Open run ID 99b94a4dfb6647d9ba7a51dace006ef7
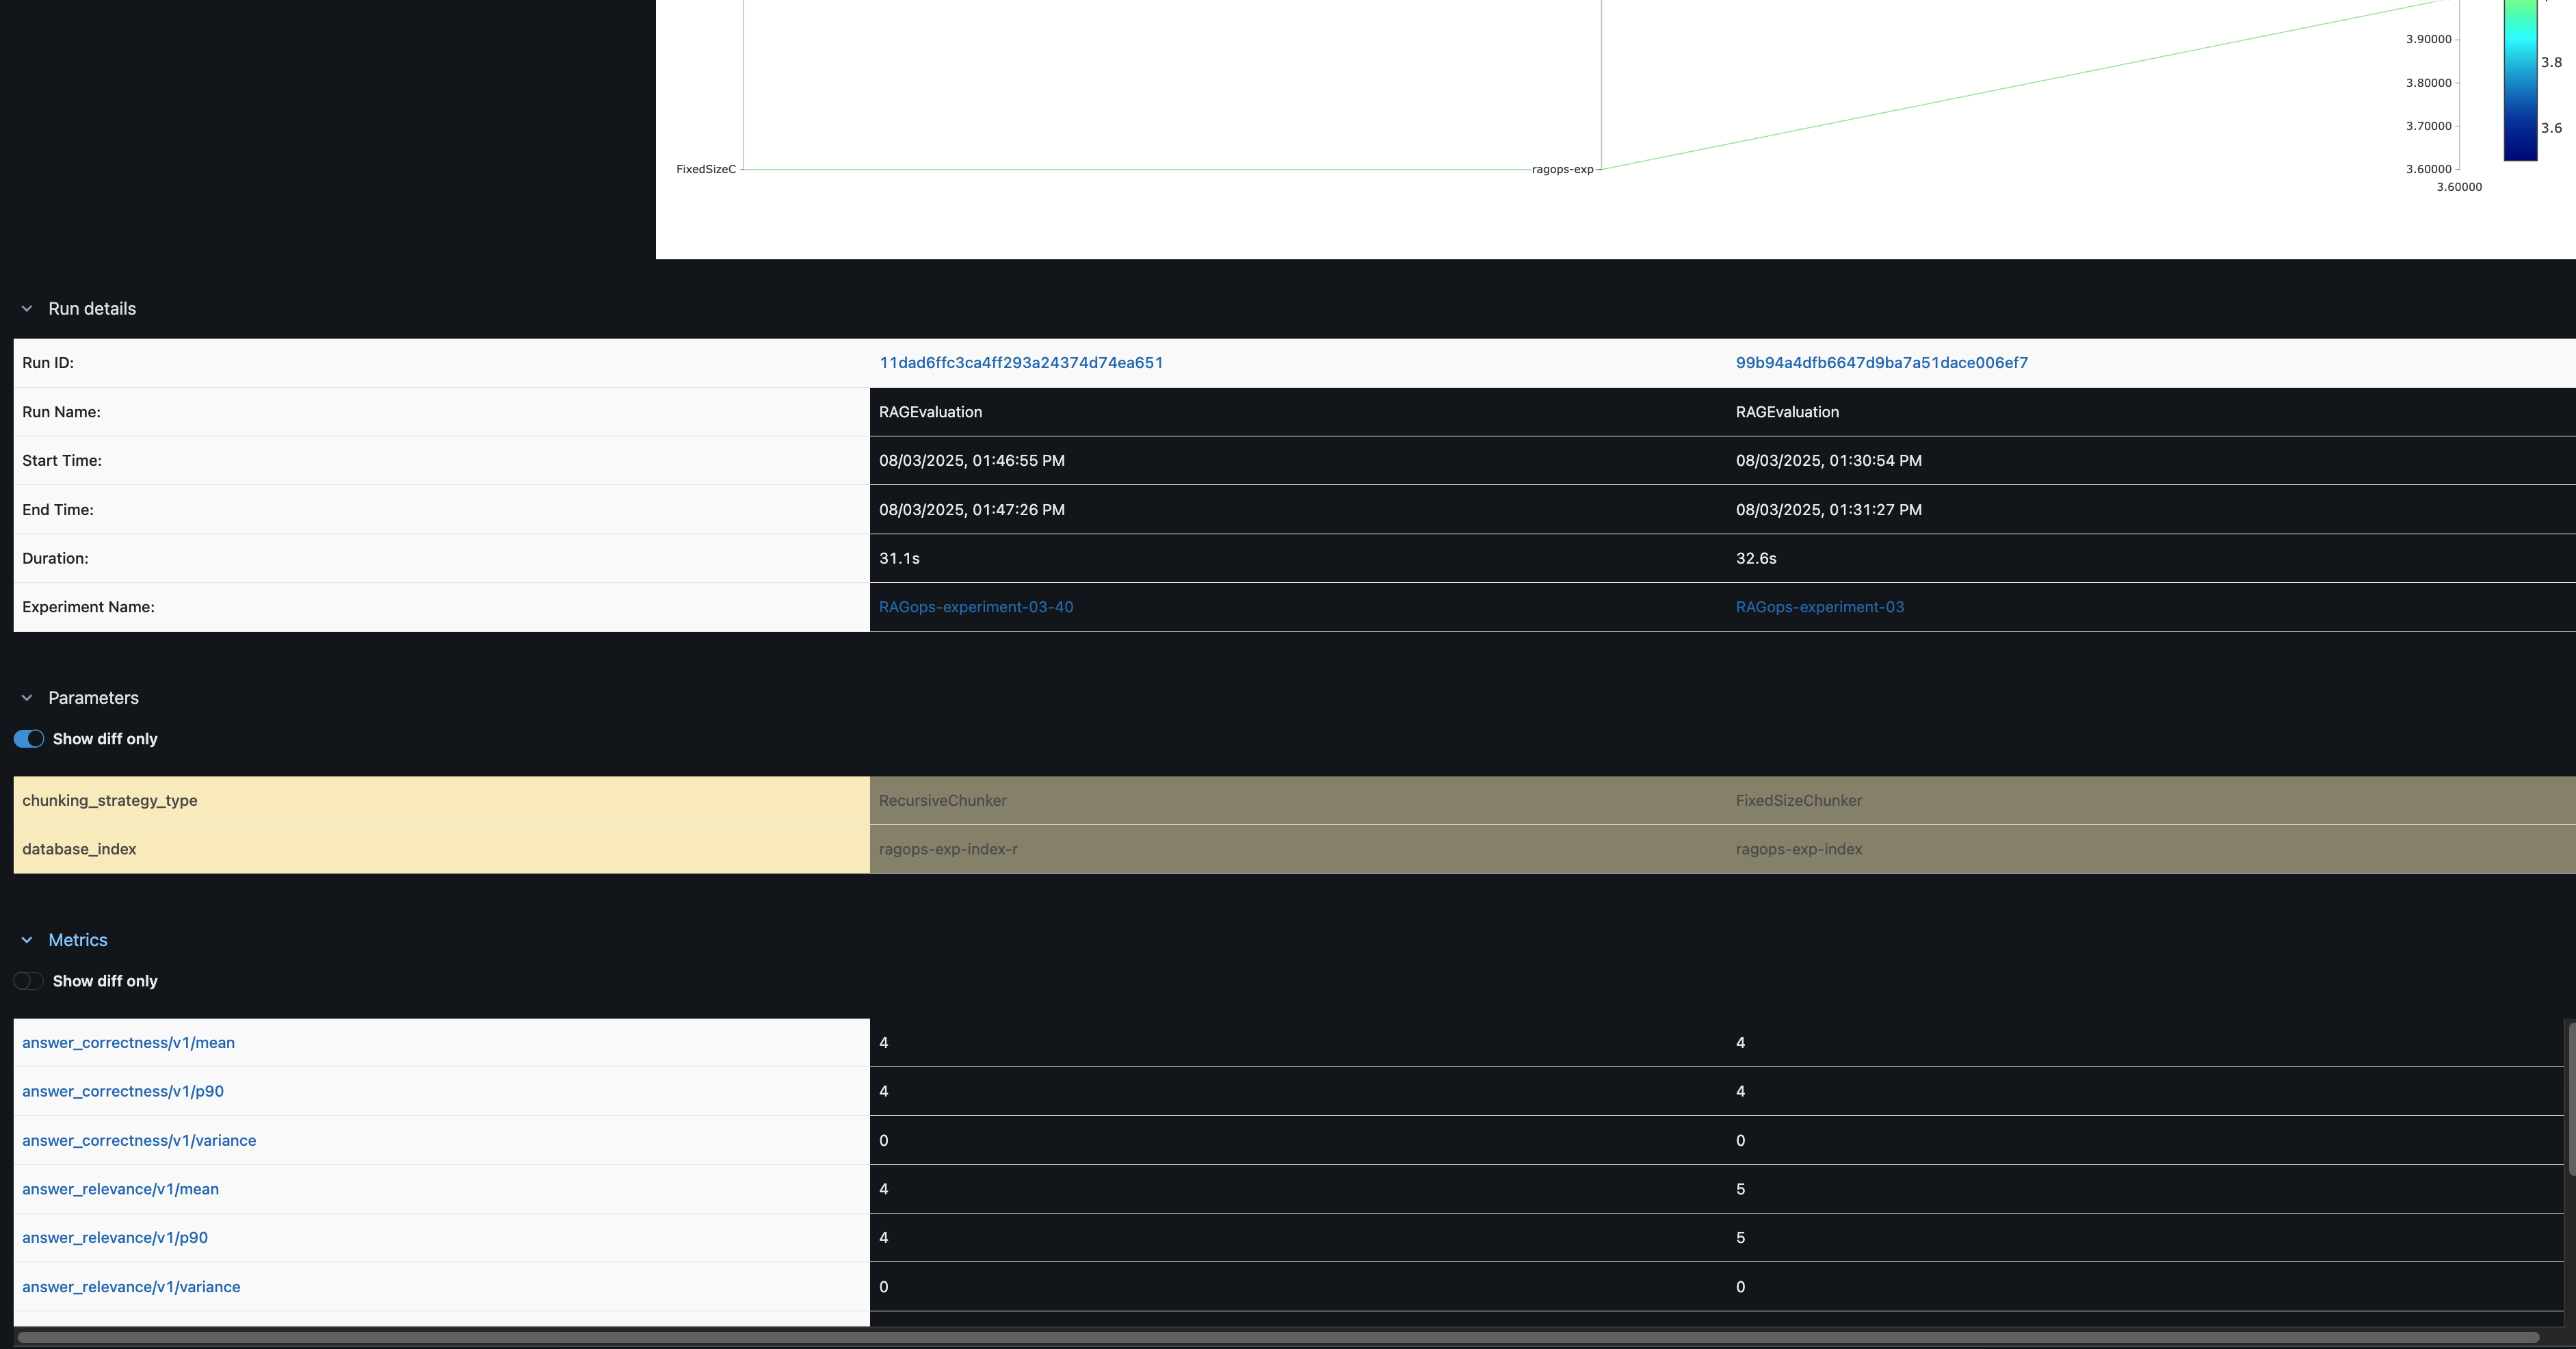Screen dimensions: 2576x1349 [1882, 363]
